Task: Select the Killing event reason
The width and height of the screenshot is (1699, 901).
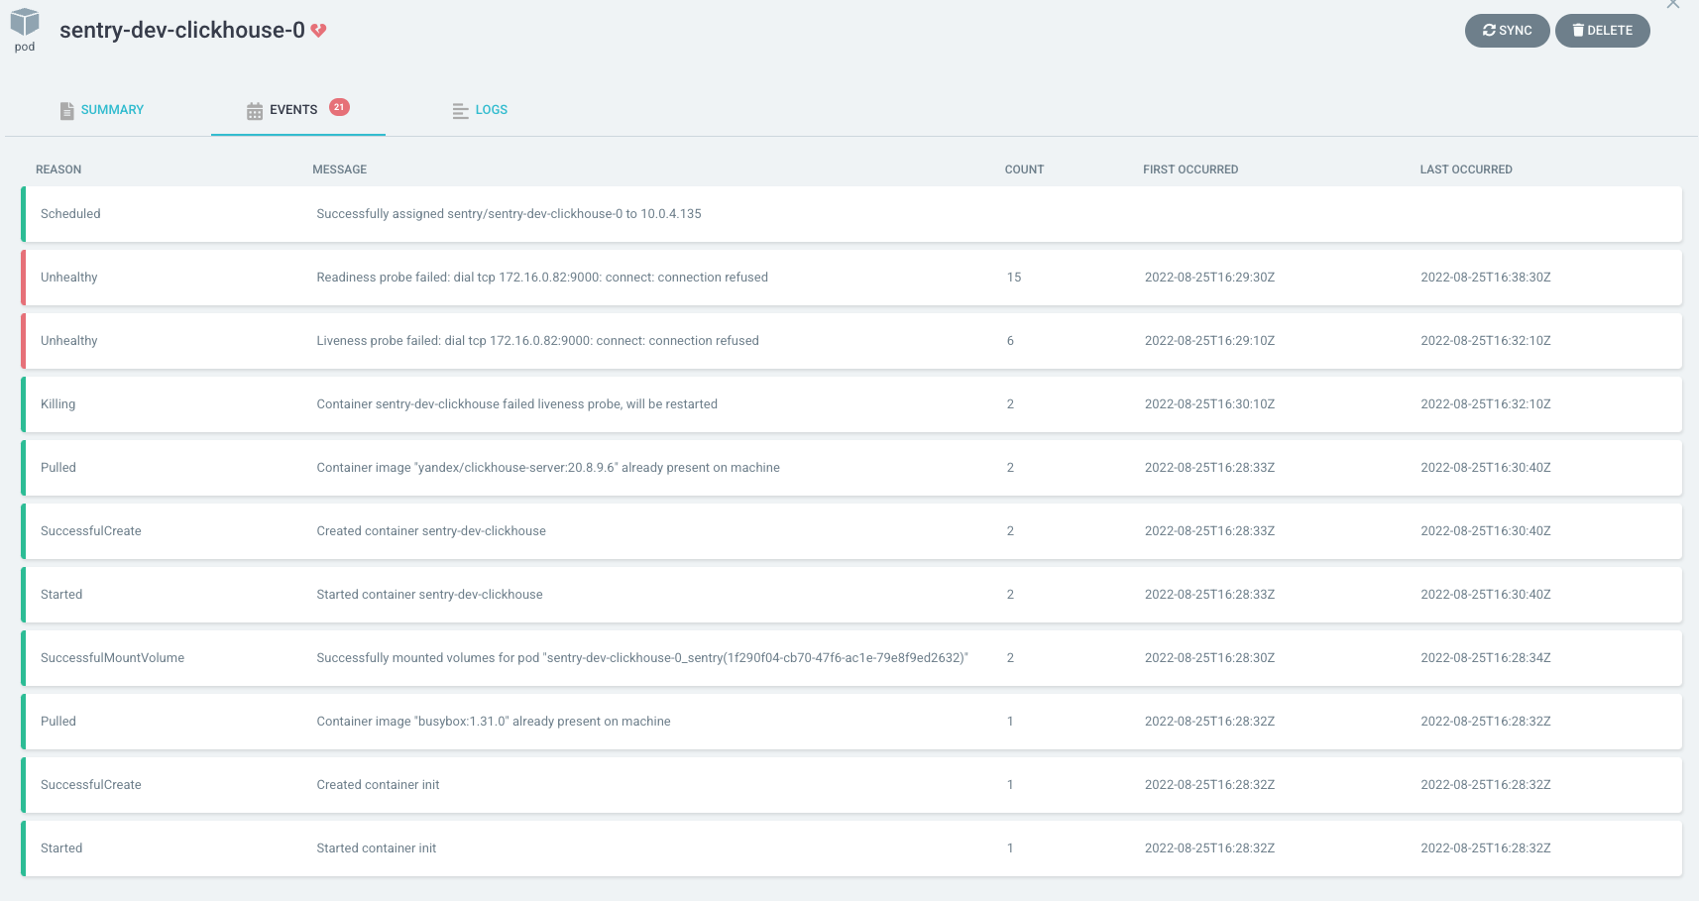Action: [57, 404]
